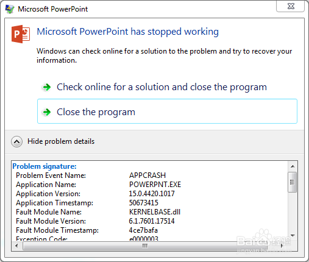Click the vertical scrollbar up arrow
This screenshot has width=309, height=262.
tap(293, 166)
